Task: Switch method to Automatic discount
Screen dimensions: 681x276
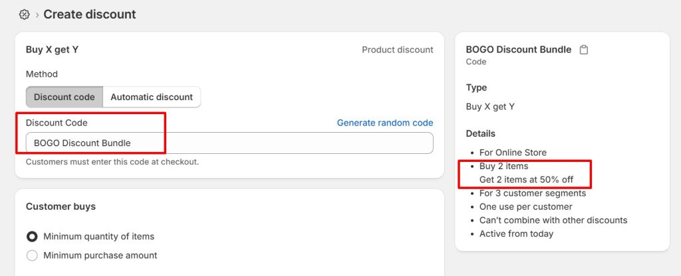Action: coord(152,97)
